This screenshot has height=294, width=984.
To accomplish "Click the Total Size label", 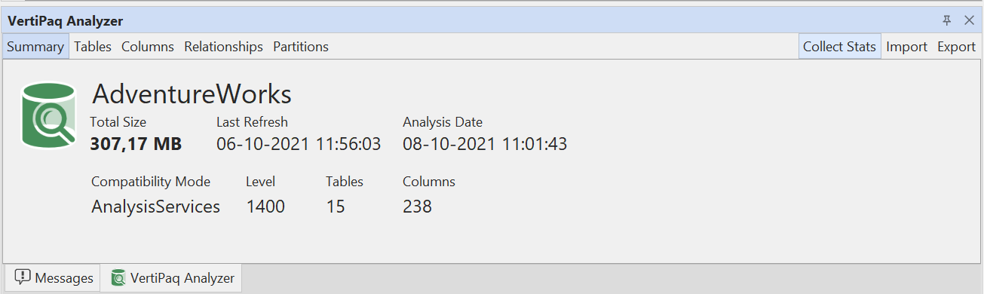I will coord(118,122).
